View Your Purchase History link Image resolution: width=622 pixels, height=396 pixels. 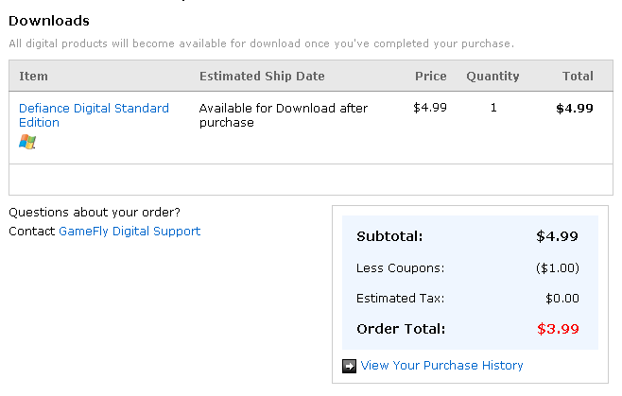tap(441, 365)
